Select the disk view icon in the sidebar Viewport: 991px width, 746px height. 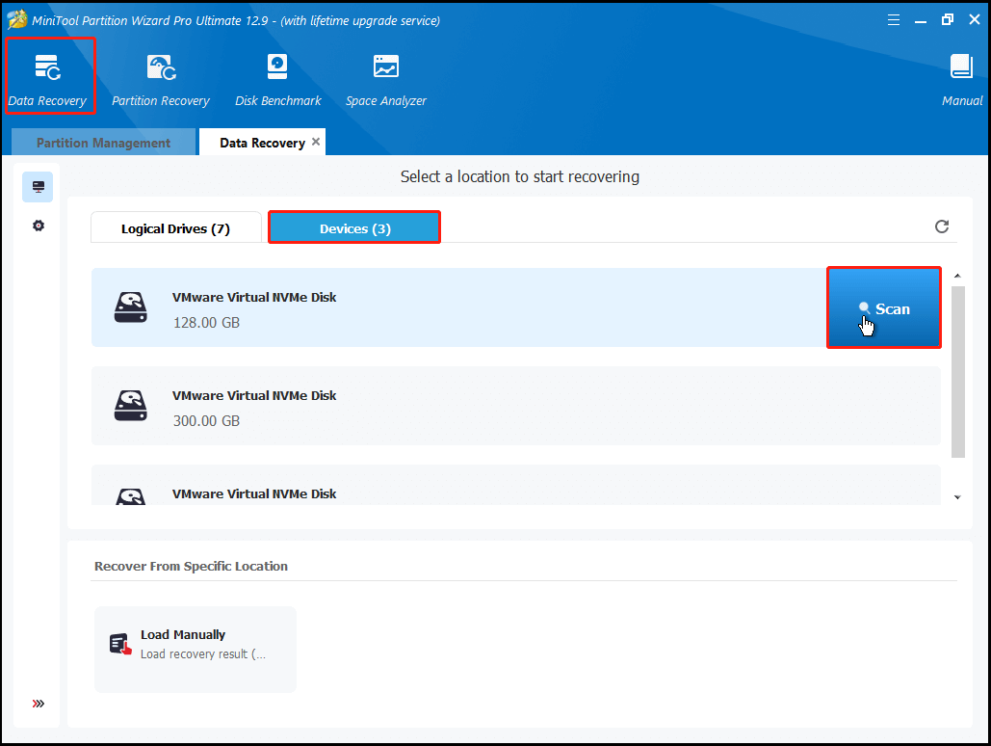pos(38,186)
